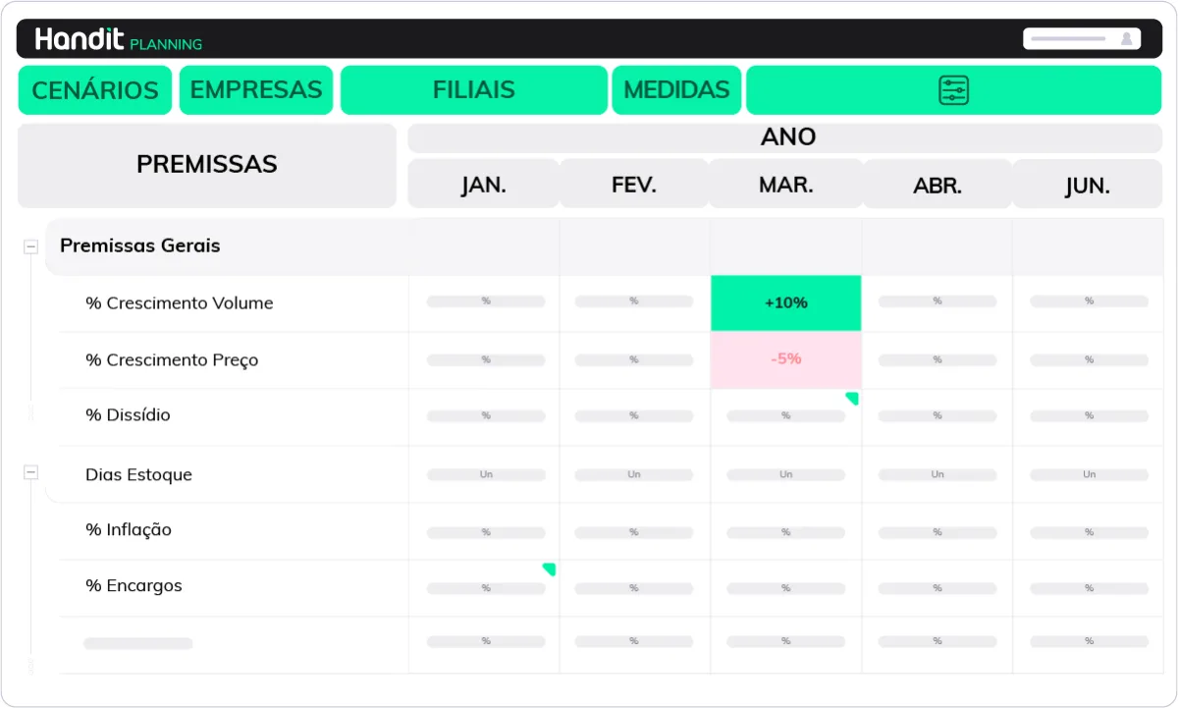This screenshot has width=1178, height=708.
Task: Click % Dissídio cell under ABR.
Action: click(937, 417)
